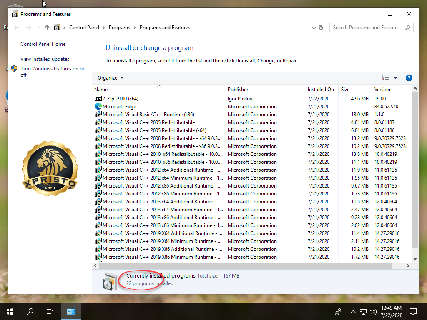Click icon of Visual C++ 2005 Redistributable
427x320 pixels.
tap(98, 122)
